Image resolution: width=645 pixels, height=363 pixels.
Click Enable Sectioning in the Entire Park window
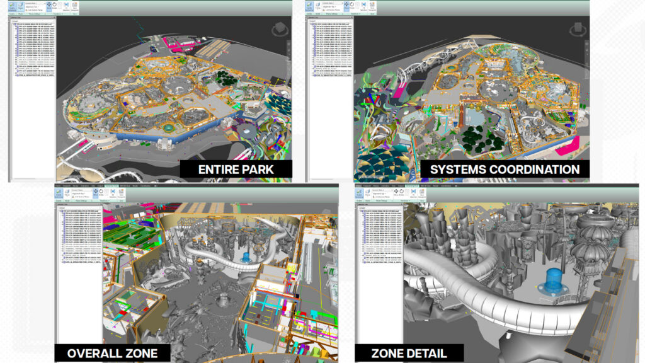13,8
